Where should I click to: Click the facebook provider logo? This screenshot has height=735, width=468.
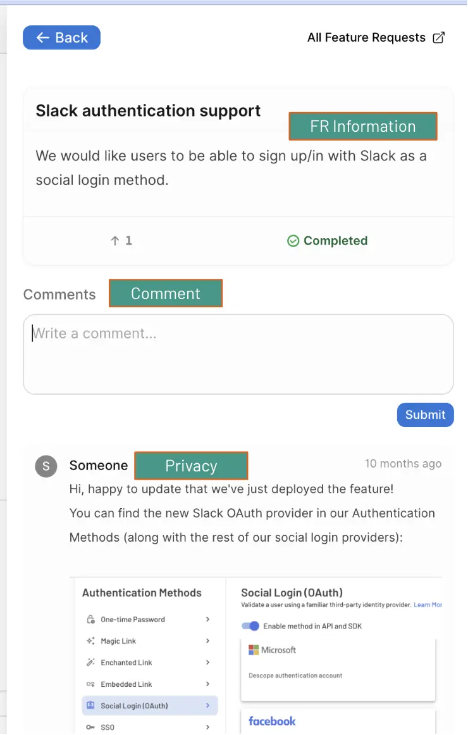[271, 721]
